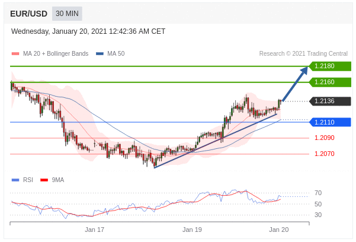Click the 1.2070 support level label
This screenshot has height=242, width=356.
[324, 154]
